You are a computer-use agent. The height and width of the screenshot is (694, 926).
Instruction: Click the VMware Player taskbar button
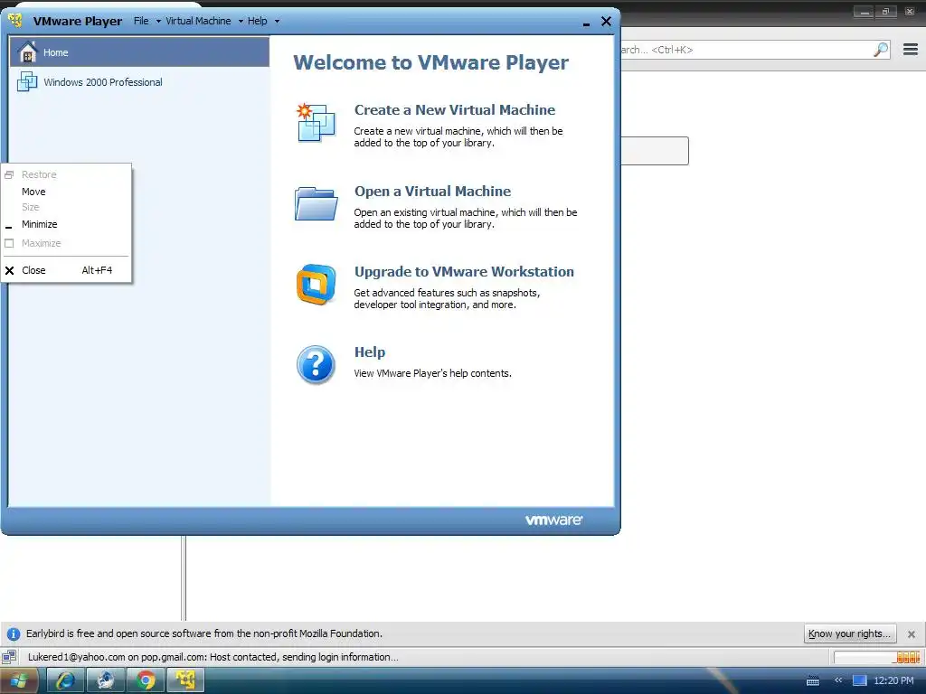pos(185,680)
